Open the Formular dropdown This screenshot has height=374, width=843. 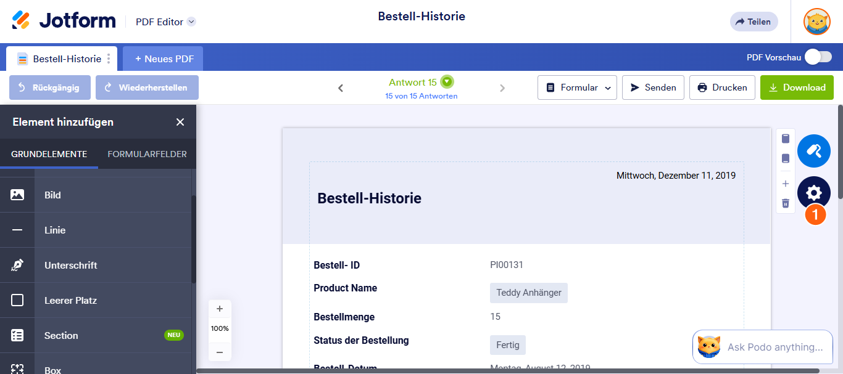point(578,87)
